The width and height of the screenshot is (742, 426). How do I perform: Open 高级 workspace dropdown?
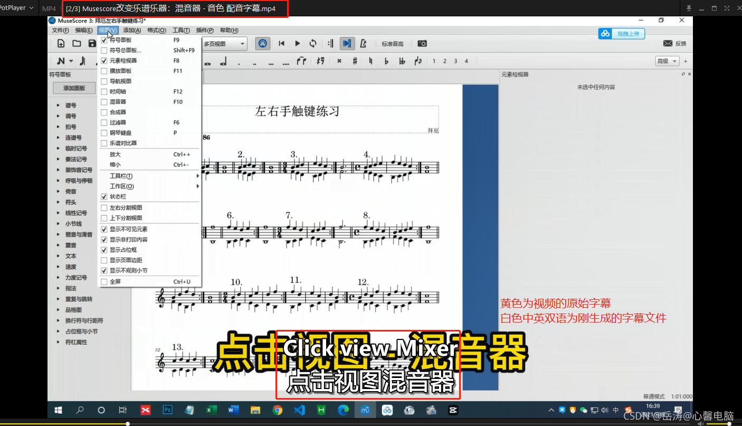(667, 61)
